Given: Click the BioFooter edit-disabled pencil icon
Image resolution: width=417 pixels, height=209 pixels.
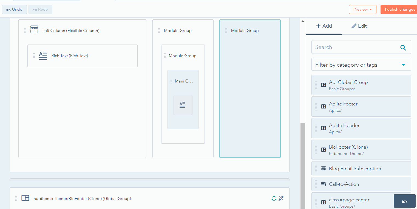Looking at the screenshot, I should [281, 198].
